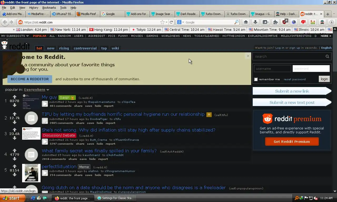Screen dimensions: 337x202
Task: Open the list-all-tabs dropdown arrow
Action: (335, 14)
